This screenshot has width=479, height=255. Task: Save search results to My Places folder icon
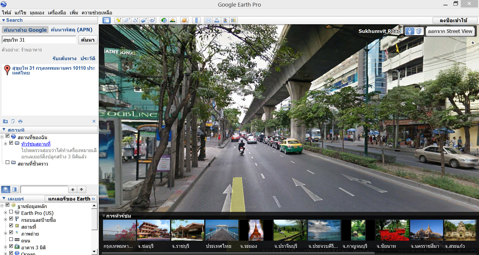pos(5,121)
